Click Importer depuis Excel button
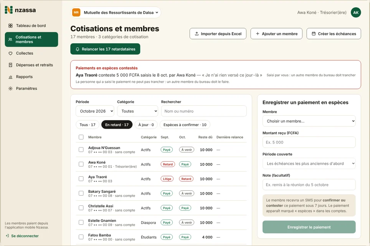Screen dimensions: 370x246 [x=218, y=34]
